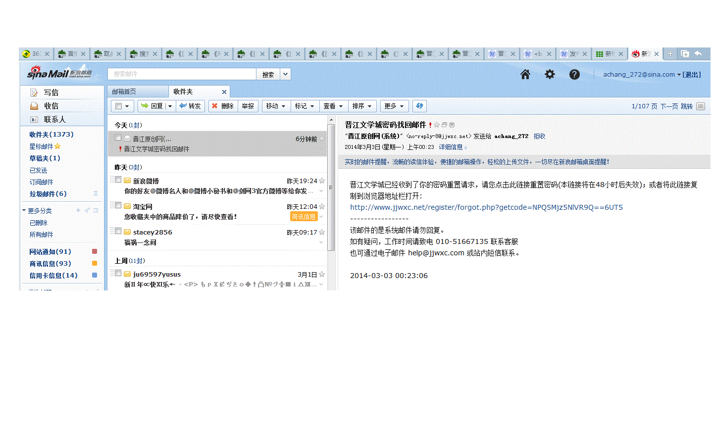The width and height of the screenshot is (713, 428).
Task: Open 收件夹(1373) folder
Action: tap(51, 134)
